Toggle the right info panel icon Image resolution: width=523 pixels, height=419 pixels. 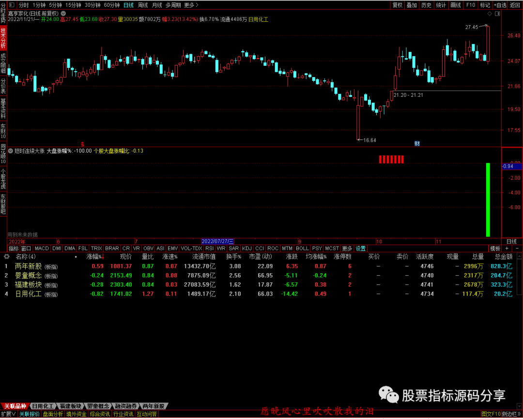click(x=498, y=14)
